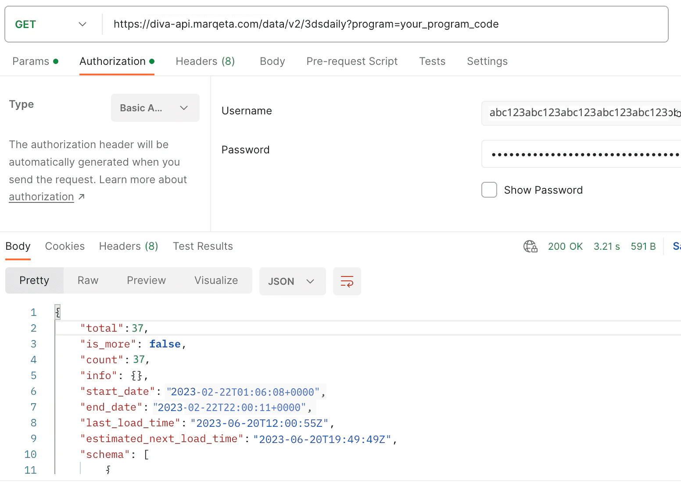The image size is (681, 482).
Task: Click the request URL field
Action: [384, 24]
